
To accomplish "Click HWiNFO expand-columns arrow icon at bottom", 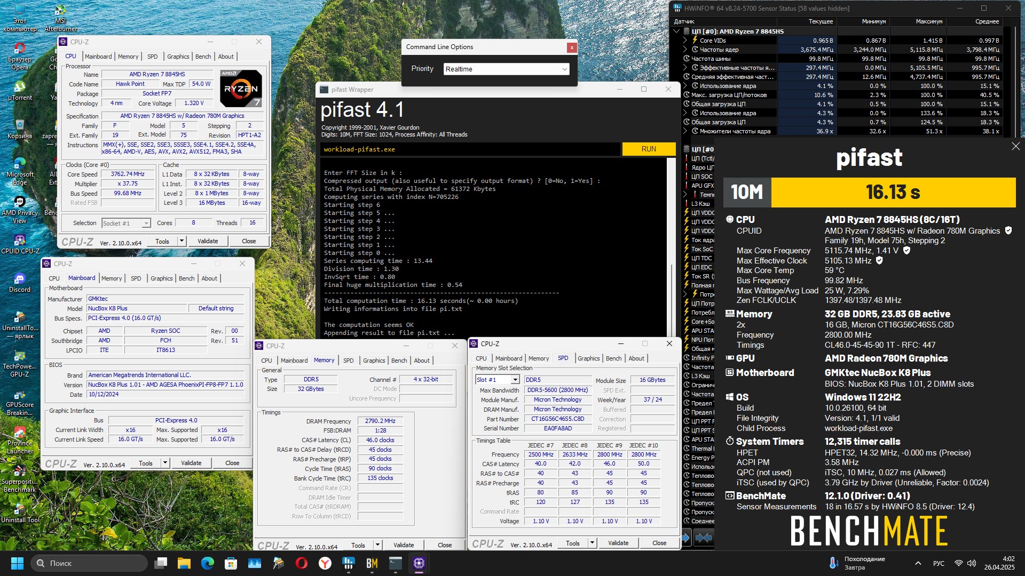I will pos(687,538).
